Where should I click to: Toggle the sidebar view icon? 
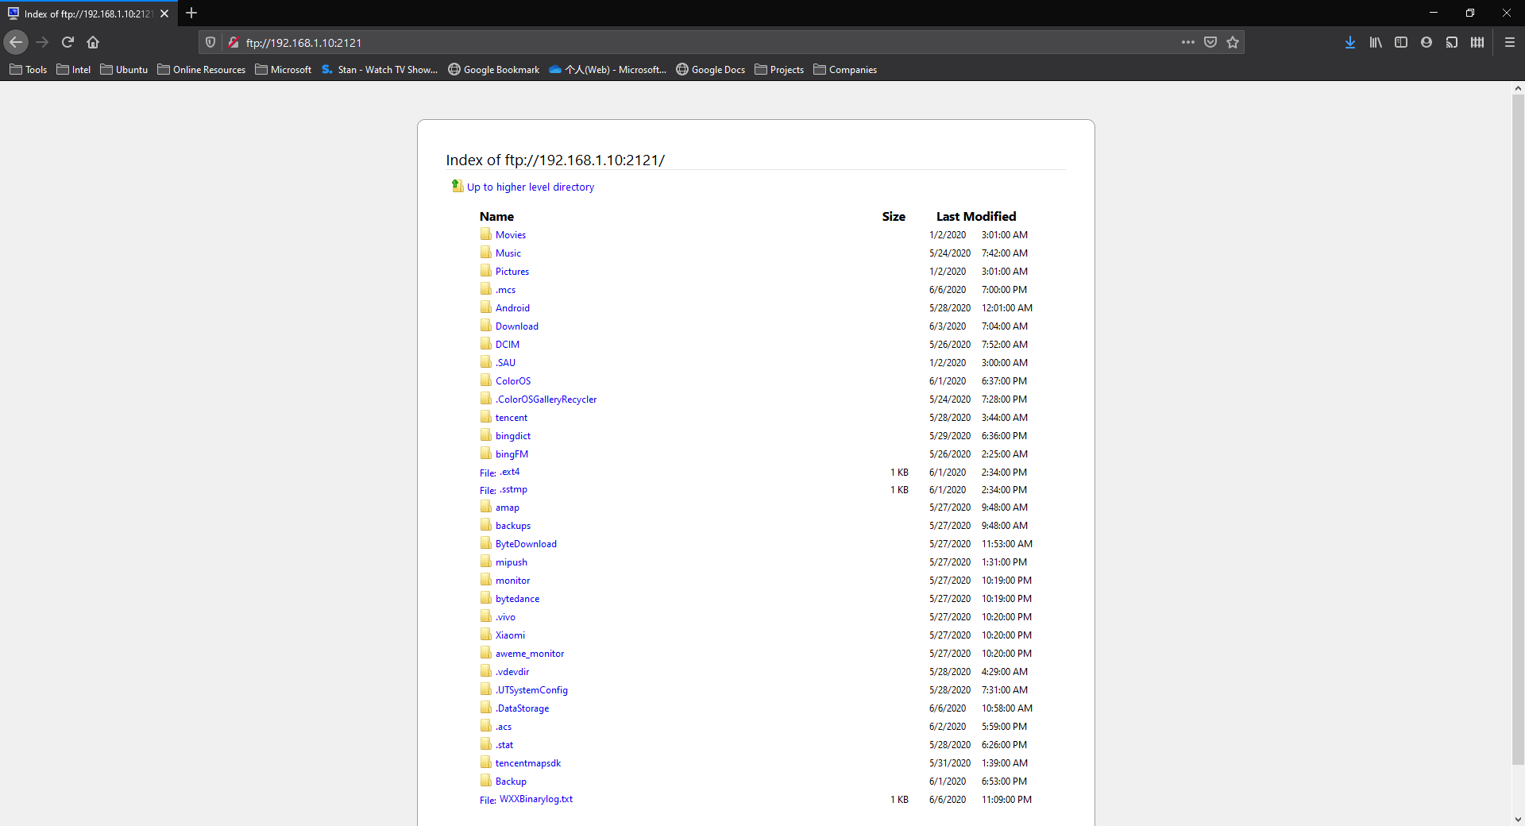[1401, 42]
